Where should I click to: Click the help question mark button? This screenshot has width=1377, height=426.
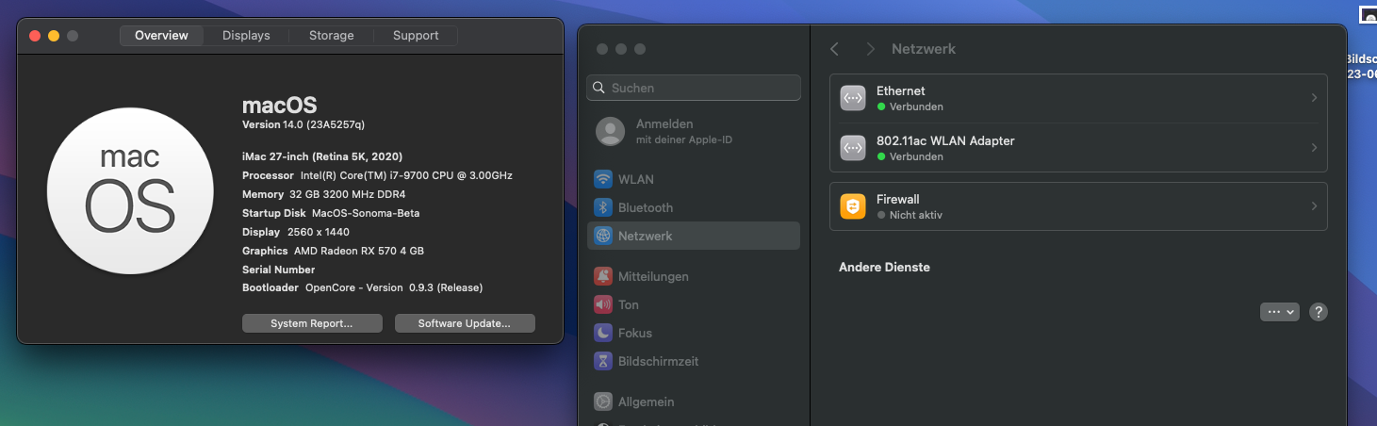click(x=1319, y=312)
